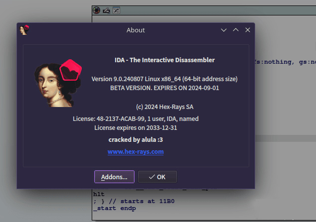Maximize the About dialog with up chevron

[x=236, y=30]
